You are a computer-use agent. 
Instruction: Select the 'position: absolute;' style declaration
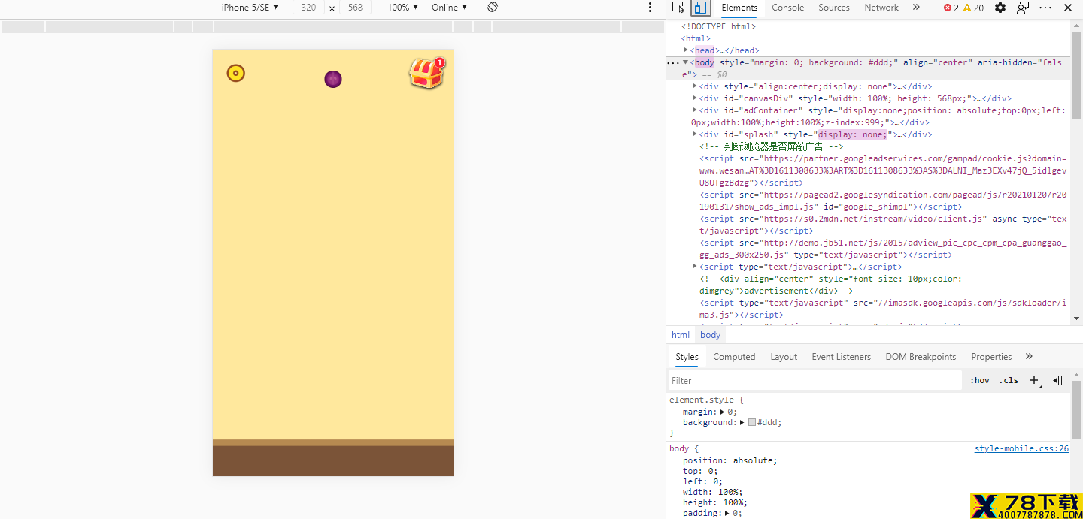pyautogui.click(x=730, y=460)
